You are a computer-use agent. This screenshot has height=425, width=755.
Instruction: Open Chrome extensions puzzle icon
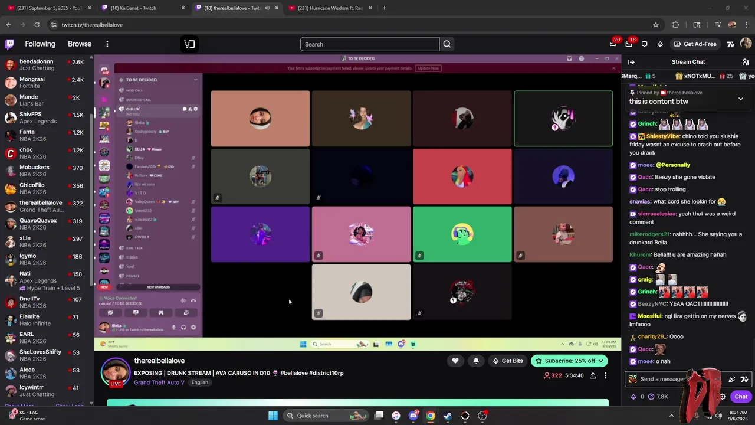point(676,25)
